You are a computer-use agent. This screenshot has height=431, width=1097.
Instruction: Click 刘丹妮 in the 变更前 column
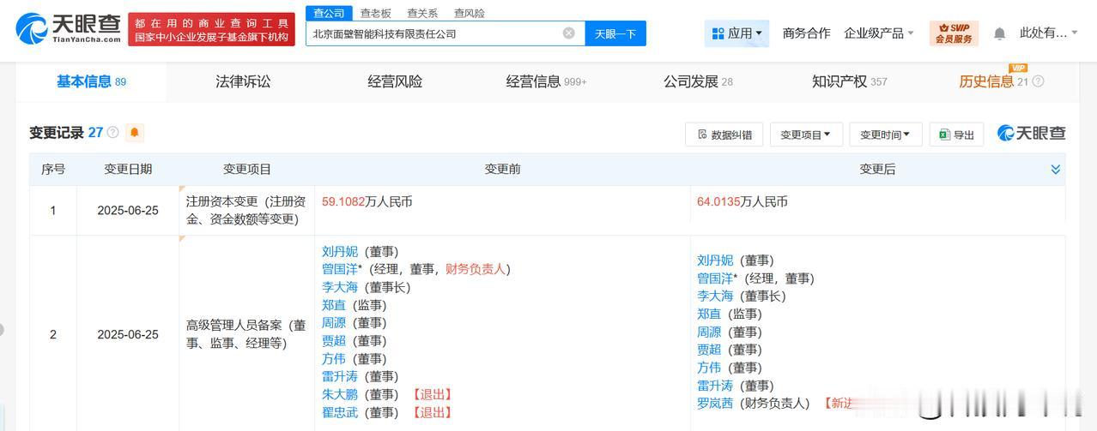[340, 251]
